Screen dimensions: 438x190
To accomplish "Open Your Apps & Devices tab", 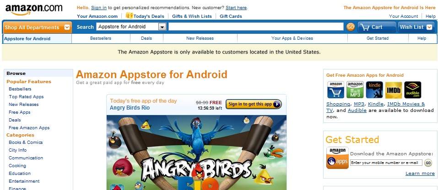I will click(x=292, y=38).
